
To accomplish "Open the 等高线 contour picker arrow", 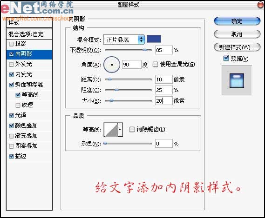I will click(x=120, y=130).
